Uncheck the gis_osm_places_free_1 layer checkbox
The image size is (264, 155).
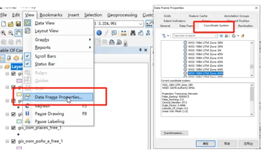click(14, 128)
